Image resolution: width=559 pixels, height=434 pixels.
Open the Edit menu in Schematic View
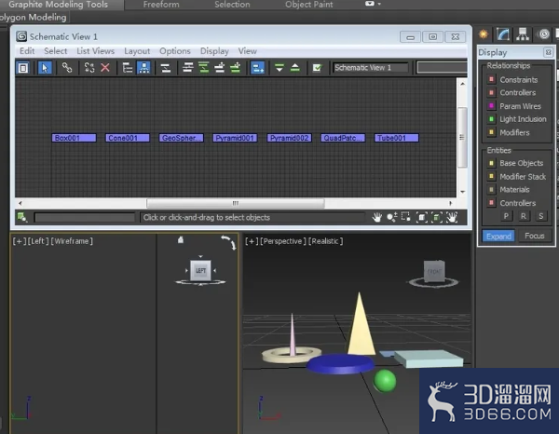27,51
